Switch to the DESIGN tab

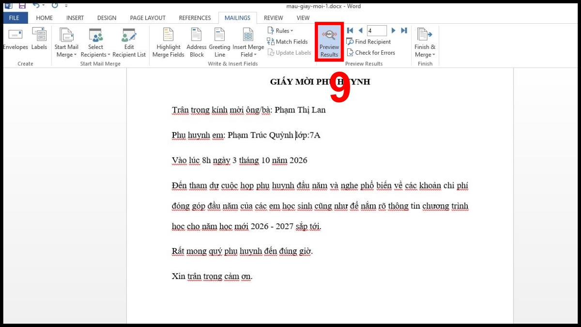click(107, 18)
